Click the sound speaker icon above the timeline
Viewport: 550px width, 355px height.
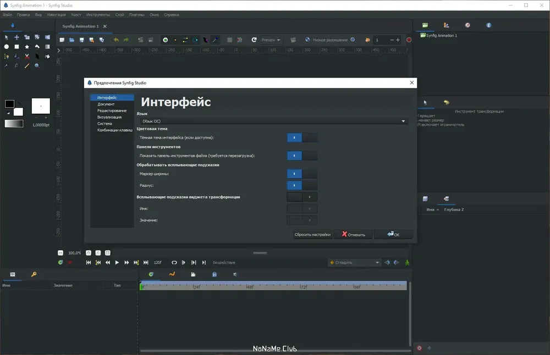(x=235, y=274)
